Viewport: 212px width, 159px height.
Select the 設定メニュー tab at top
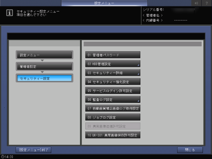(104, 3)
